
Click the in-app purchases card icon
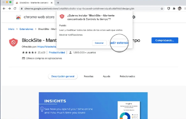(x=23, y=58)
